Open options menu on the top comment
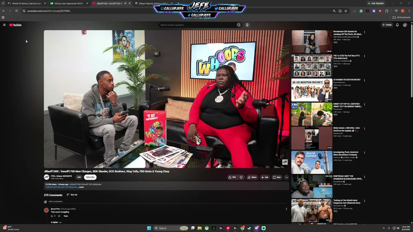413x232 pixels. click(286, 209)
